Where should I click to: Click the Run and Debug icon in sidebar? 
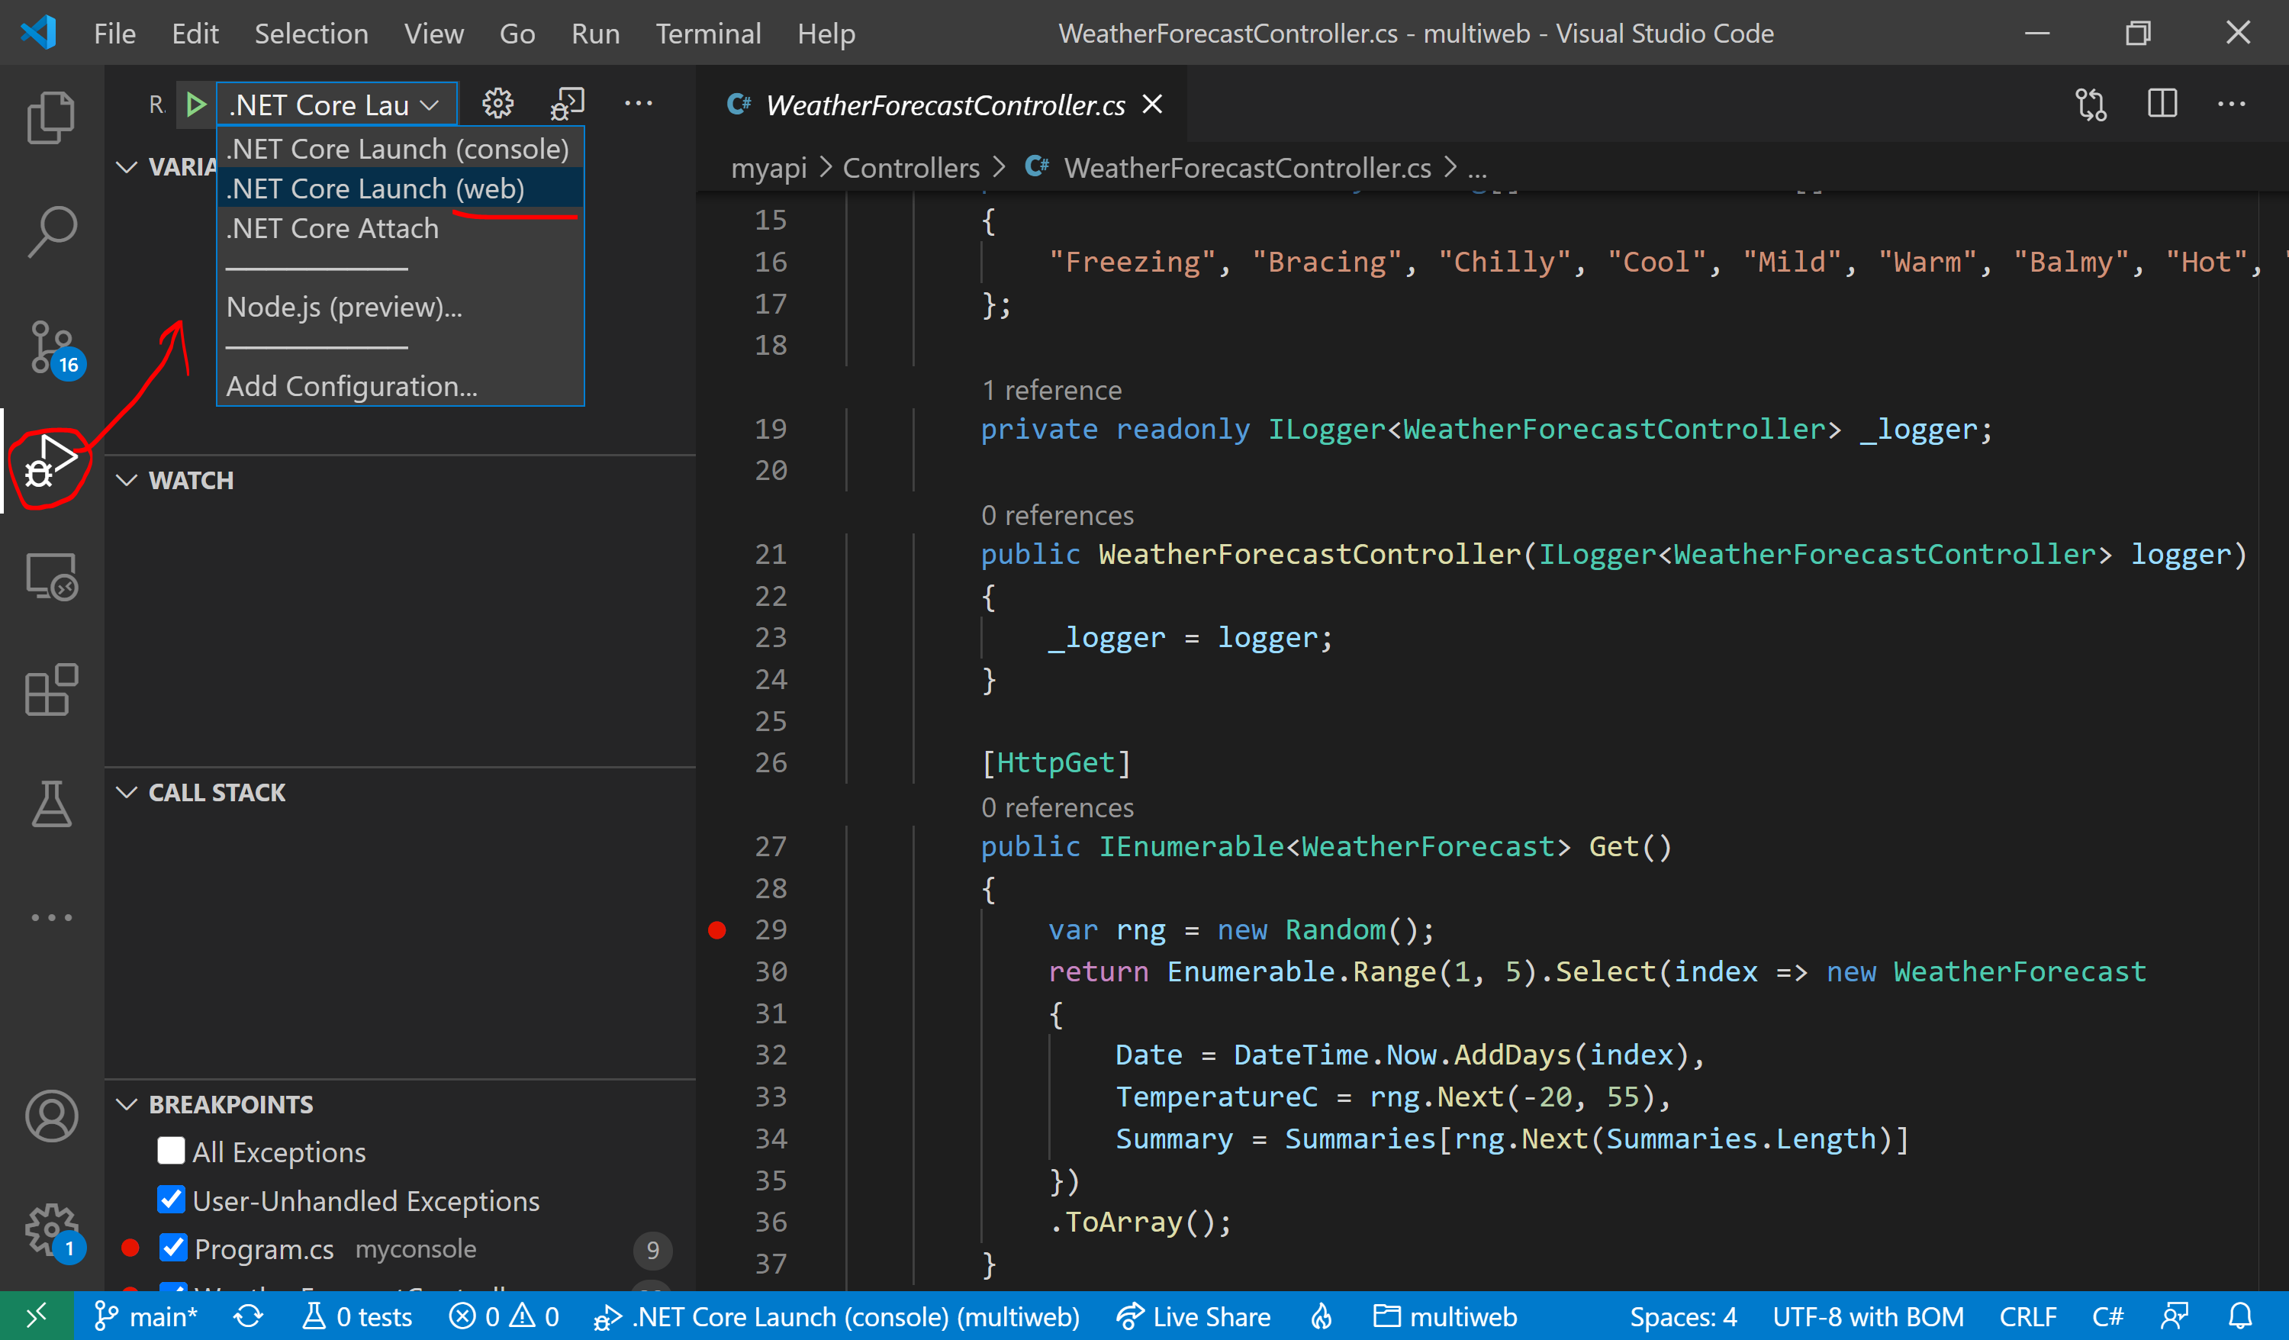pos(50,462)
